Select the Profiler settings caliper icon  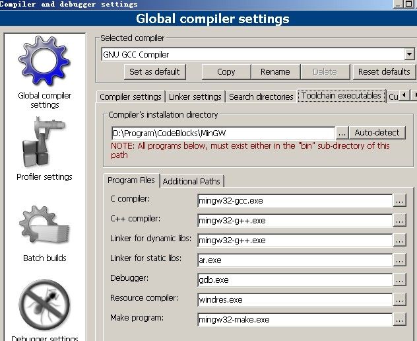(44, 142)
